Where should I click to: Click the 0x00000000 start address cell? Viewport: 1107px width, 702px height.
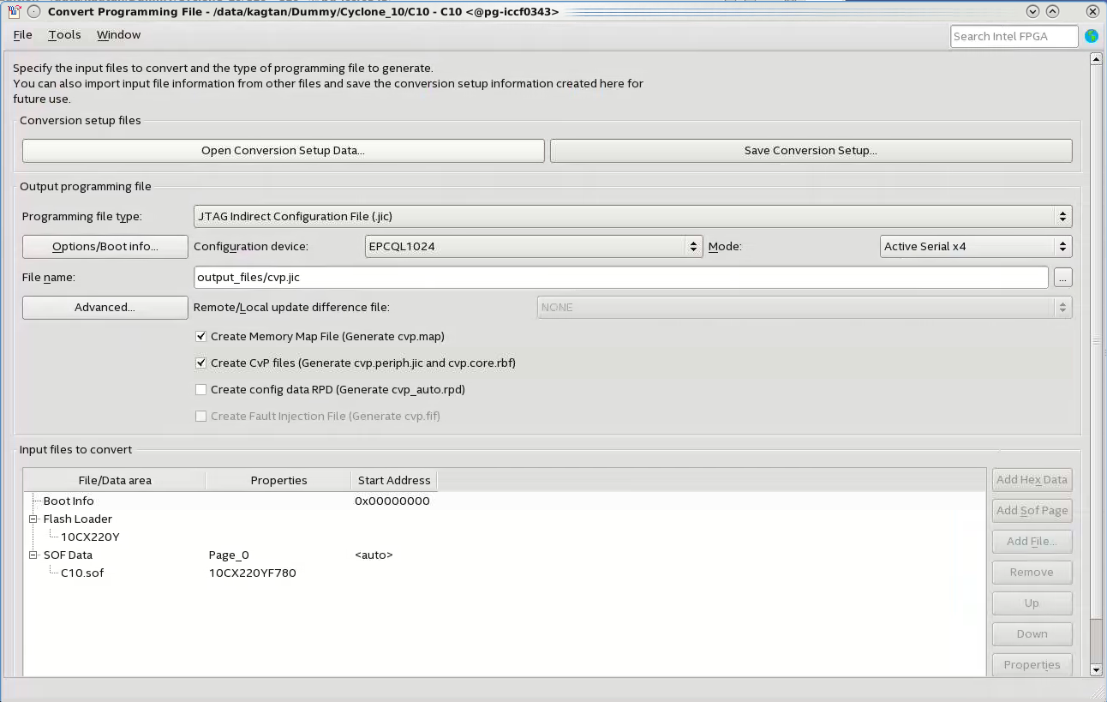click(x=392, y=501)
